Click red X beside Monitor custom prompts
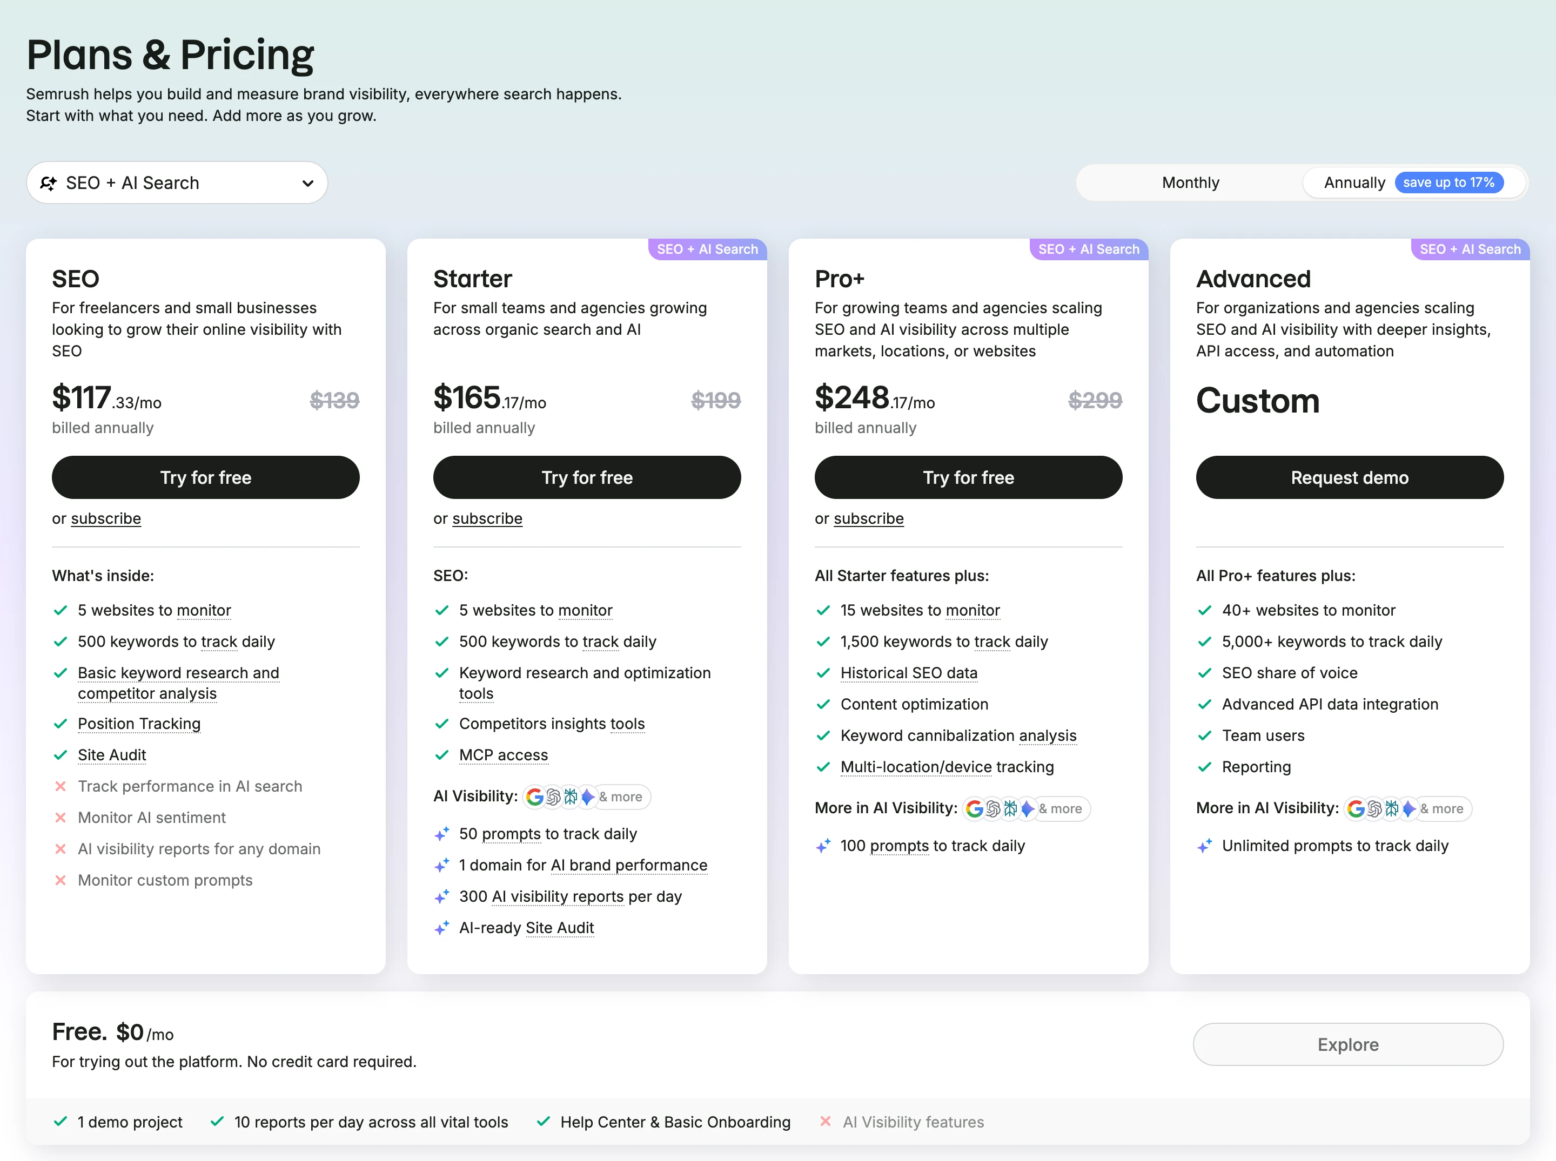Viewport: 1556px width, 1161px height. [61, 881]
